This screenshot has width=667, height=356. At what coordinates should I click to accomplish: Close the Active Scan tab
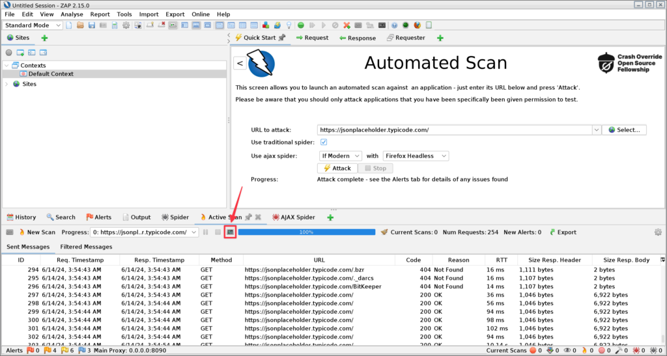pyautogui.click(x=258, y=217)
